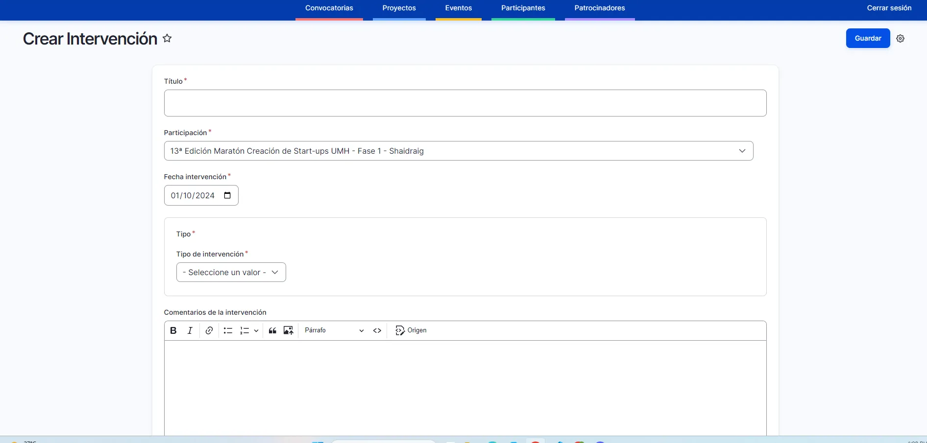The width and height of the screenshot is (927, 443).
Task: Toggle Origen source editing mode
Action: (411, 330)
